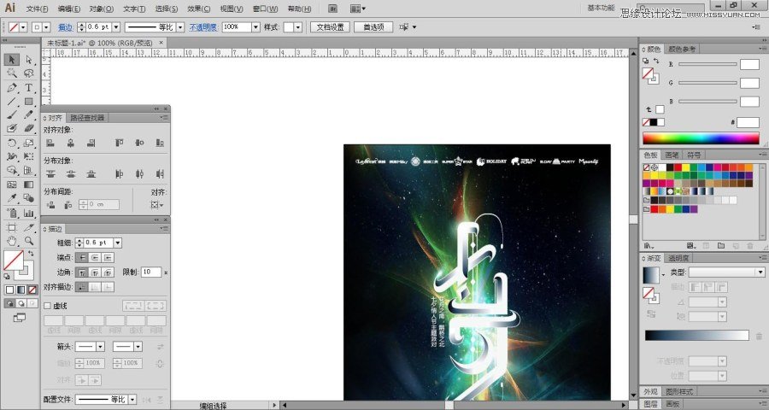This screenshot has width=769, height=410.
Task: Open the gradient 类型 type dropdown
Action: coord(760,272)
